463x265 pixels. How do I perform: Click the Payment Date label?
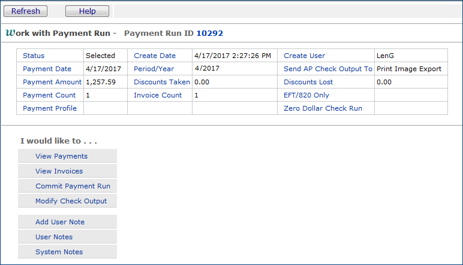[47, 69]
